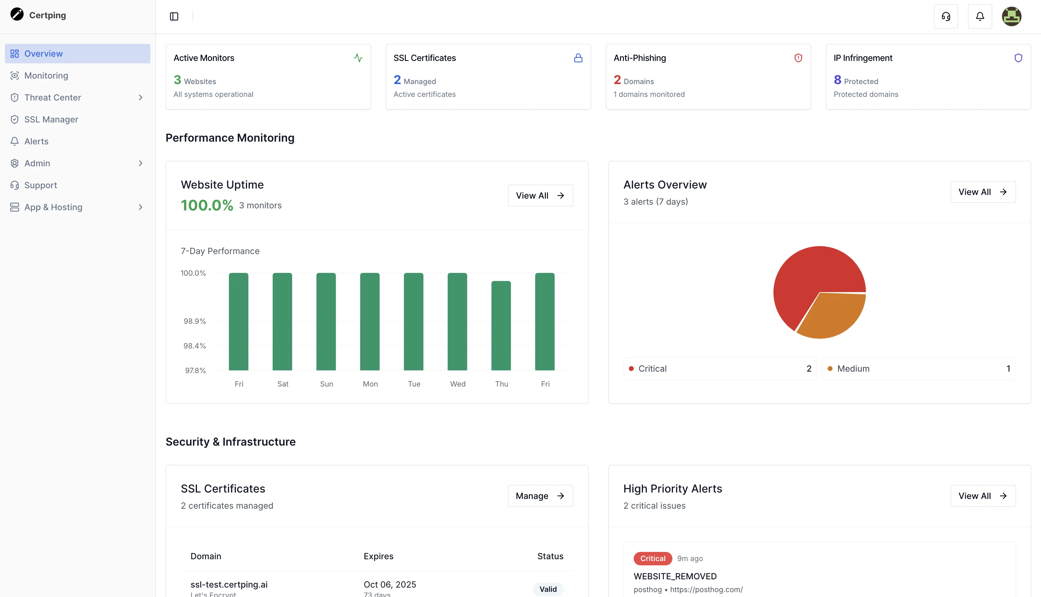
Task: Open SSL Manager from sidebar
Action: [51, 119]
